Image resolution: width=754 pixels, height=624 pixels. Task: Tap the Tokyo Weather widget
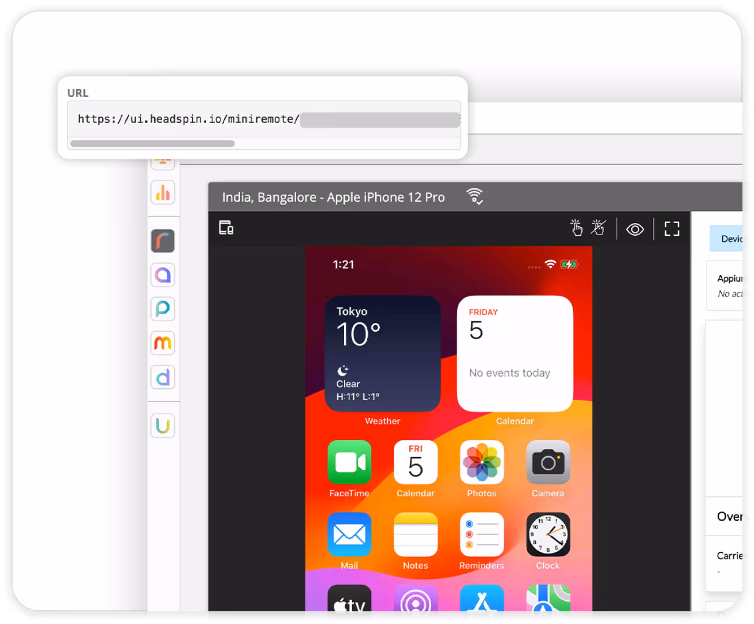[x=383, y=354]
